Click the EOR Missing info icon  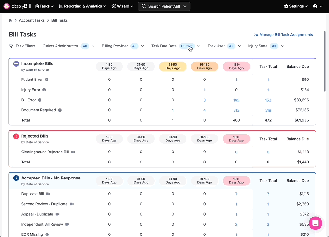(47, 234)
